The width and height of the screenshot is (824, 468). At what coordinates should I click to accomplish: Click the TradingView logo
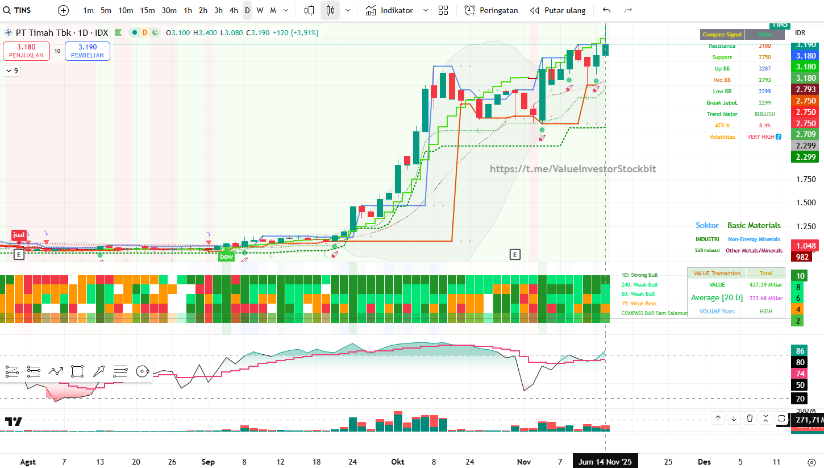[x=14, y=421]
